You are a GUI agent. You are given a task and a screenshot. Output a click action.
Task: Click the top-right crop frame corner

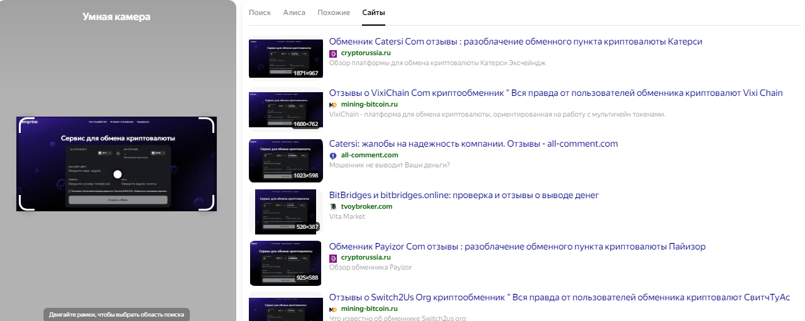(208, 125)
